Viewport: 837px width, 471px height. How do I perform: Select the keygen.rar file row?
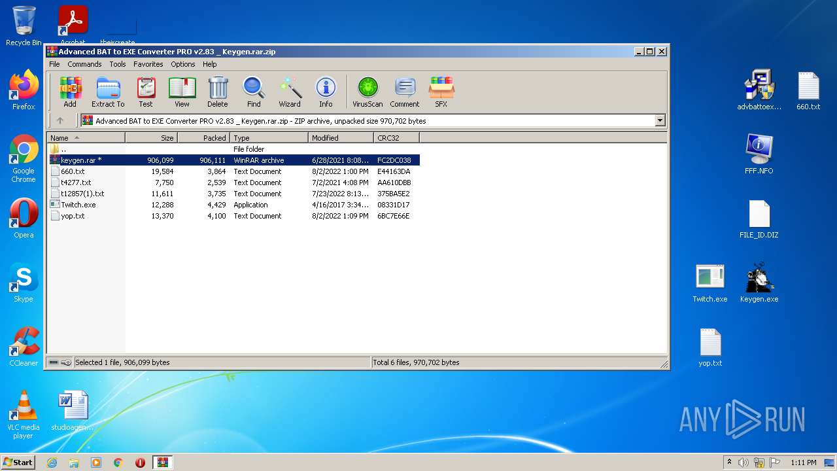pyautogui.click(x=233, y=160)
